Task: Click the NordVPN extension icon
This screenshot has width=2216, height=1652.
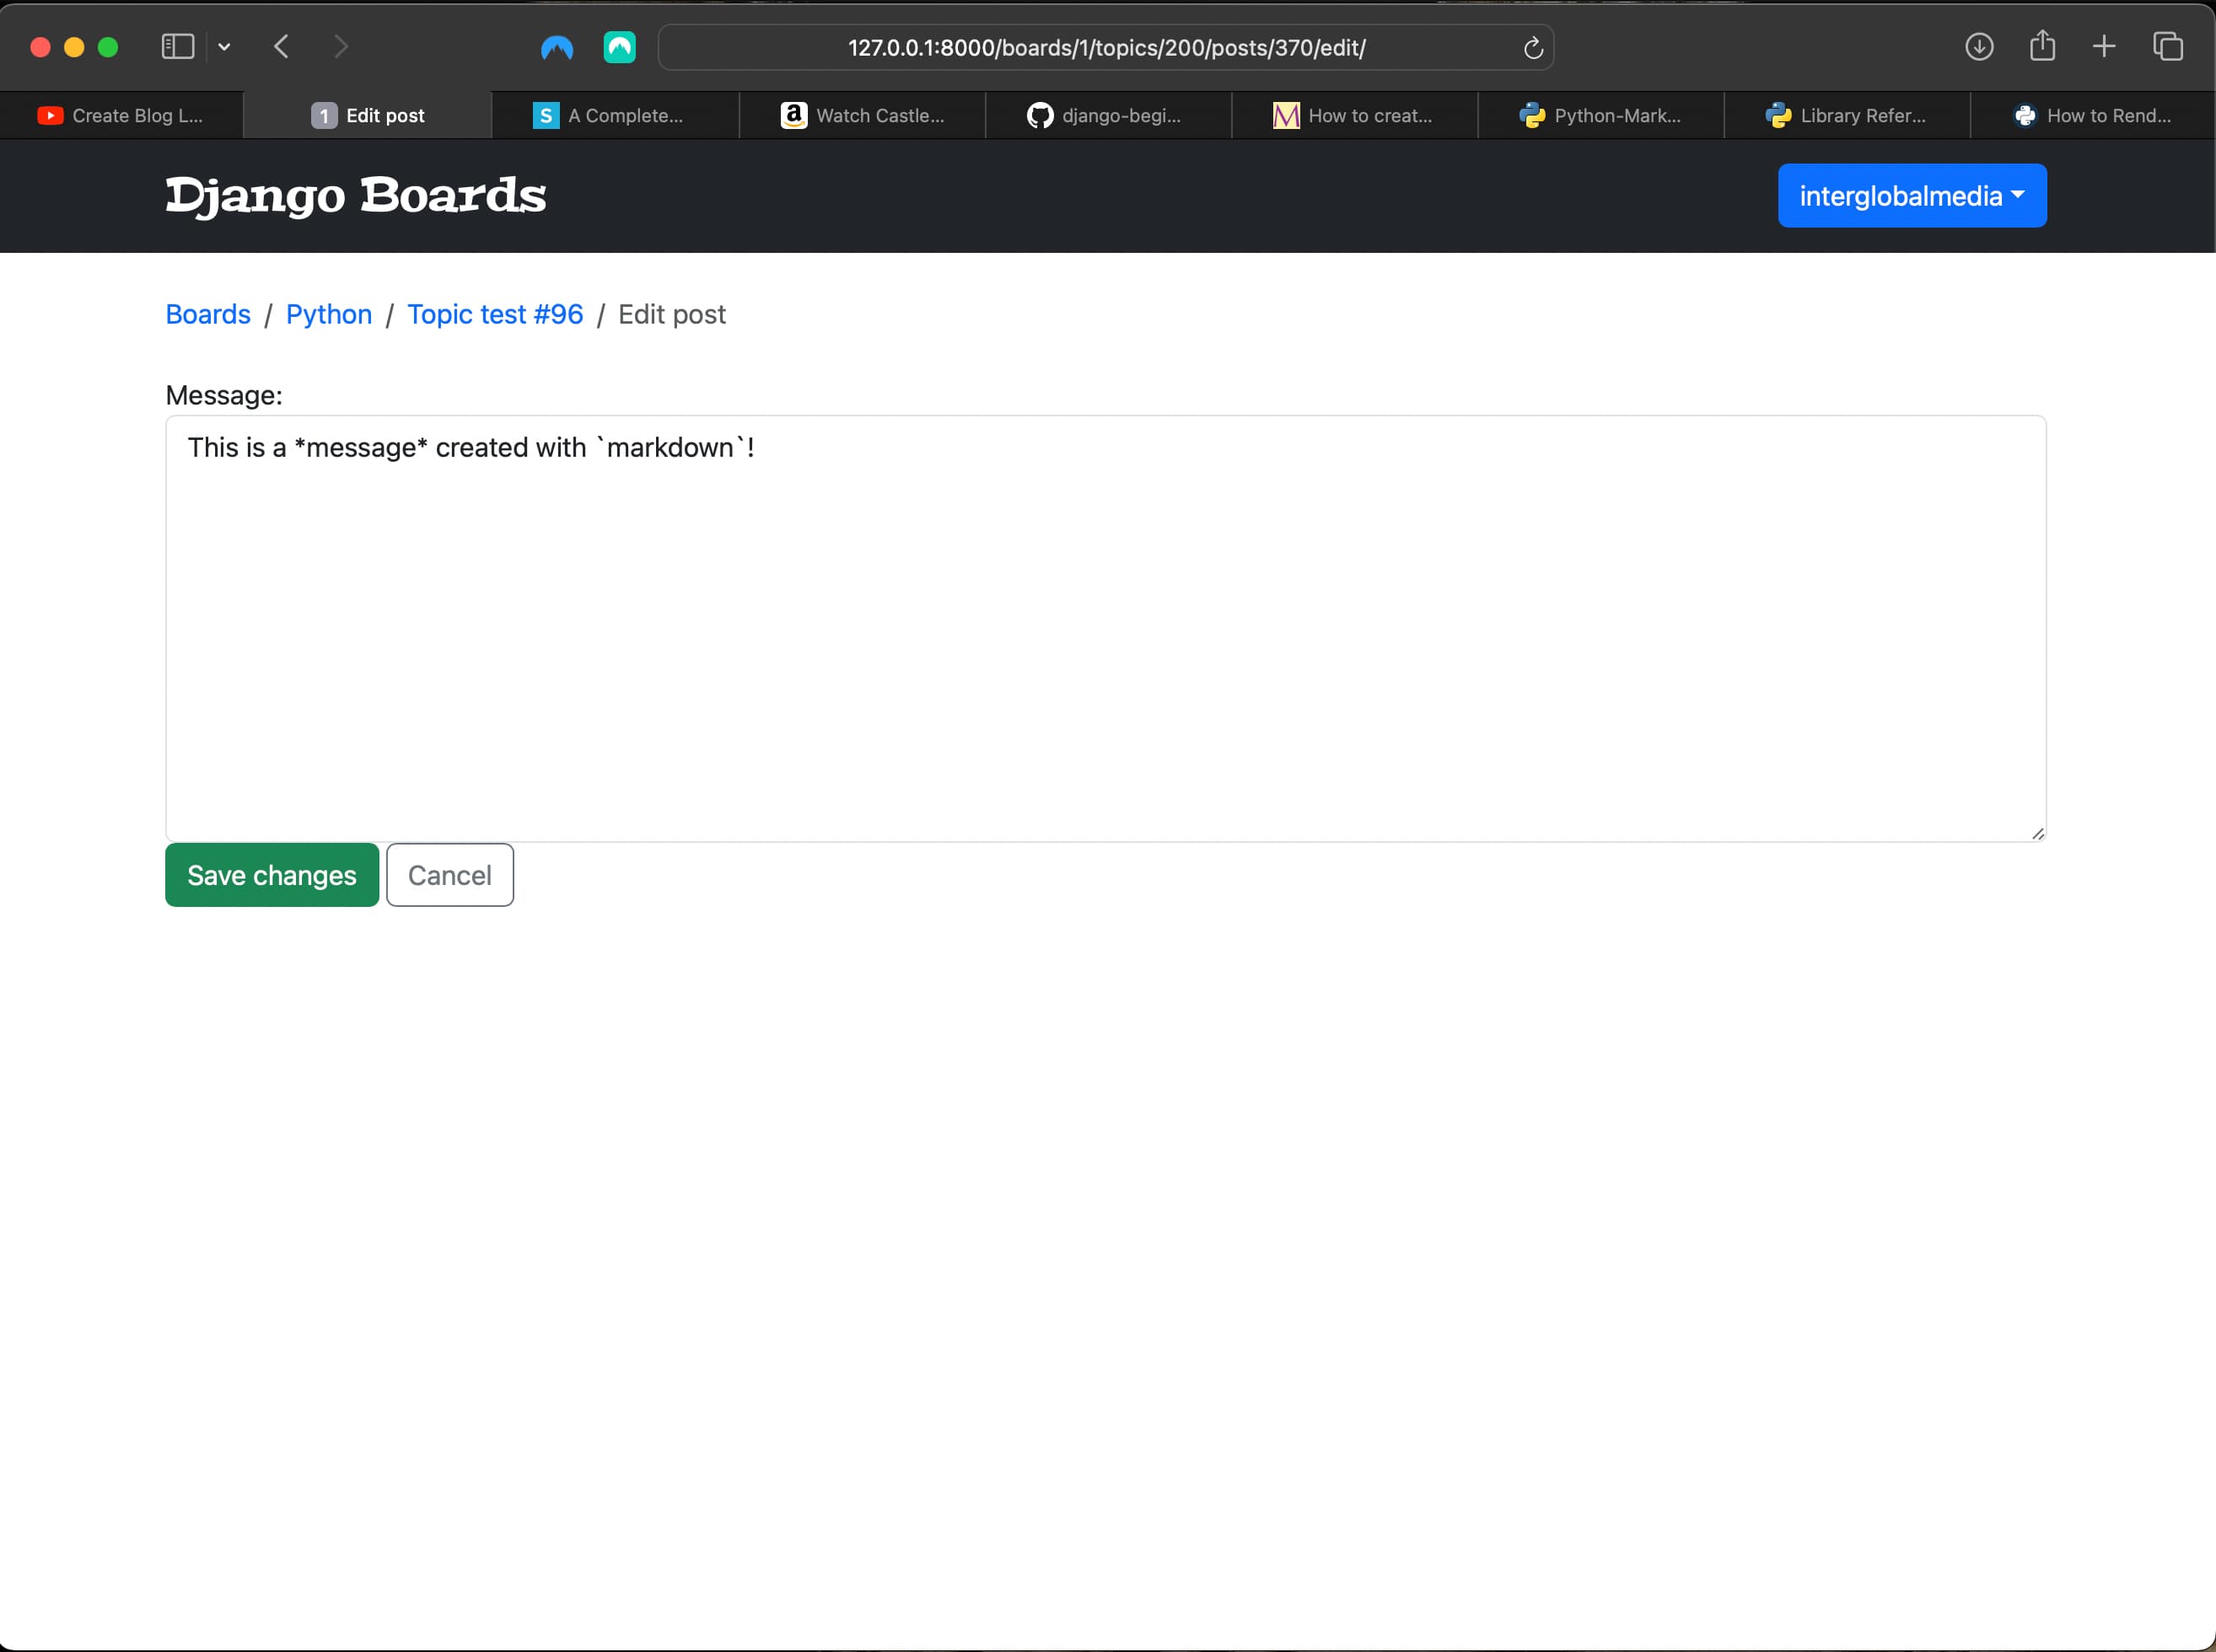Action: pos(557,47)
